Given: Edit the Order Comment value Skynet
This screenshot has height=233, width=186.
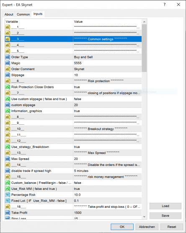Looking at the screenshot, I should point(107,69).
